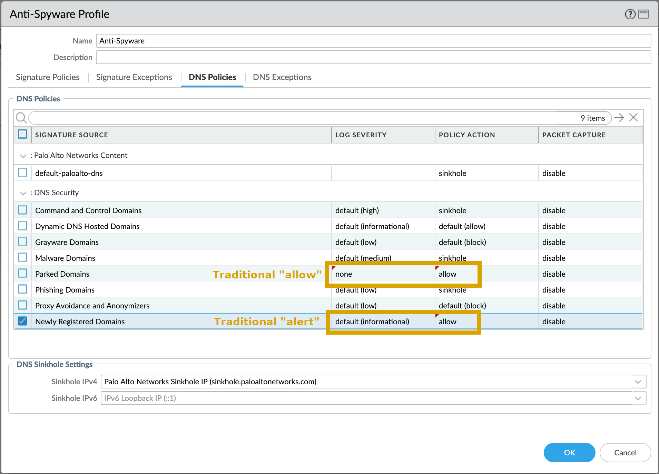Screen dimensions: 659x474
Task: Select the Malware Domains checkbox
Action: (22, 258)
